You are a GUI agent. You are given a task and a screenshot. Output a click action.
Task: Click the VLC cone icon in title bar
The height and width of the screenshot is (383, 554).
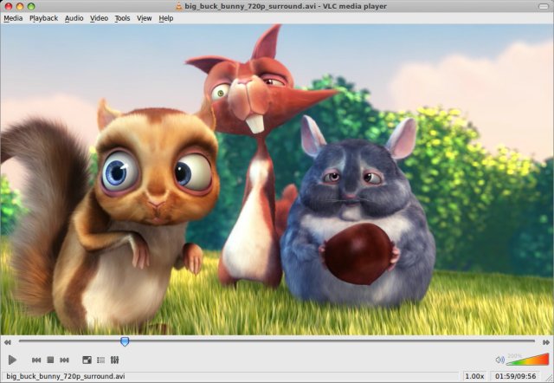[179, 6]
